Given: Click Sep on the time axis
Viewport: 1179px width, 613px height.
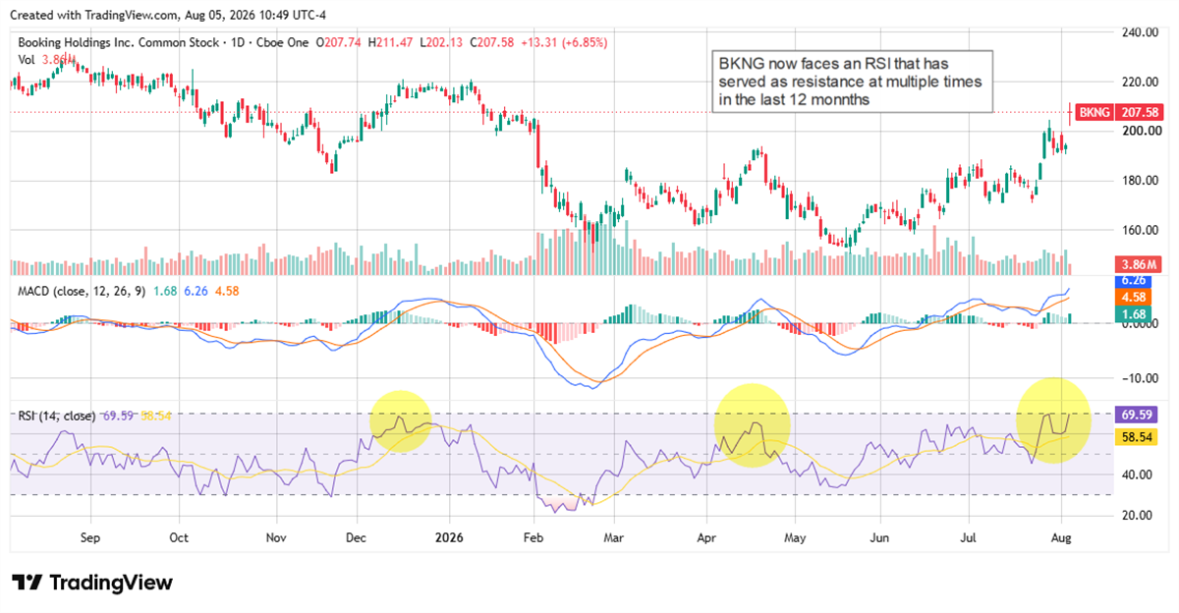Looking at the screenshot, I should point(90,538).
